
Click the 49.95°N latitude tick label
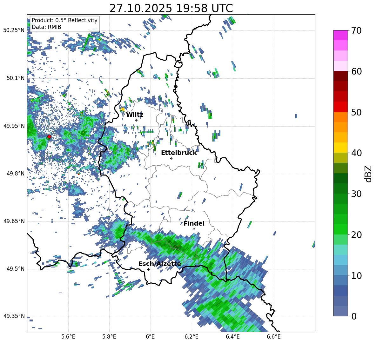click(14, 126)
